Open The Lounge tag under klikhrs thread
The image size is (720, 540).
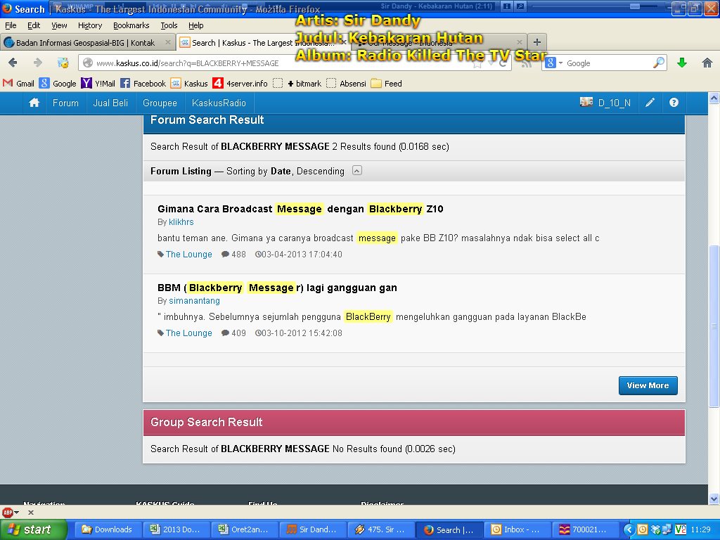click(x=188, y=255)
